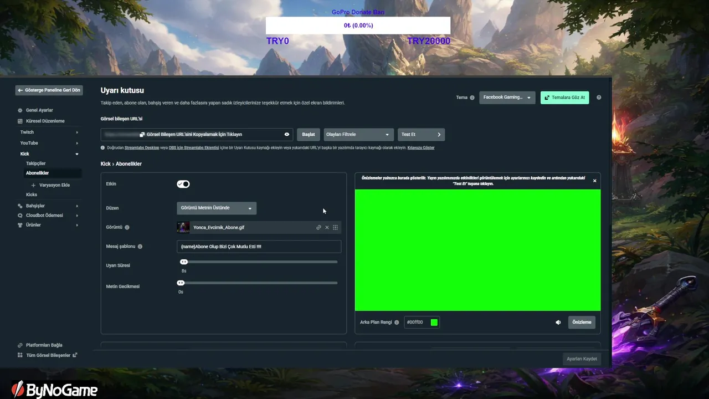
Task: Click the Uyarı Süresi slider handle
Action: coord(184,262)
